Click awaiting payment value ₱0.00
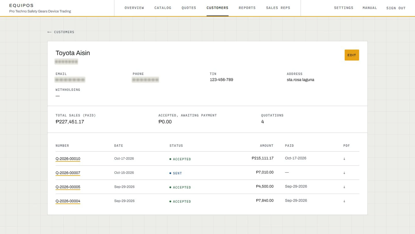This screenshot has height=234, width=415. pyautogui.click(x=165, y=122)
